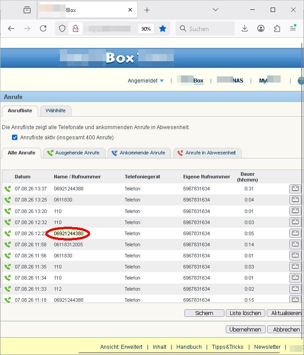Image resolution: width=304 pixels, height=355 pixels.
Task: Expand the Angemeldet dropdown
Action: click(146, 81)
